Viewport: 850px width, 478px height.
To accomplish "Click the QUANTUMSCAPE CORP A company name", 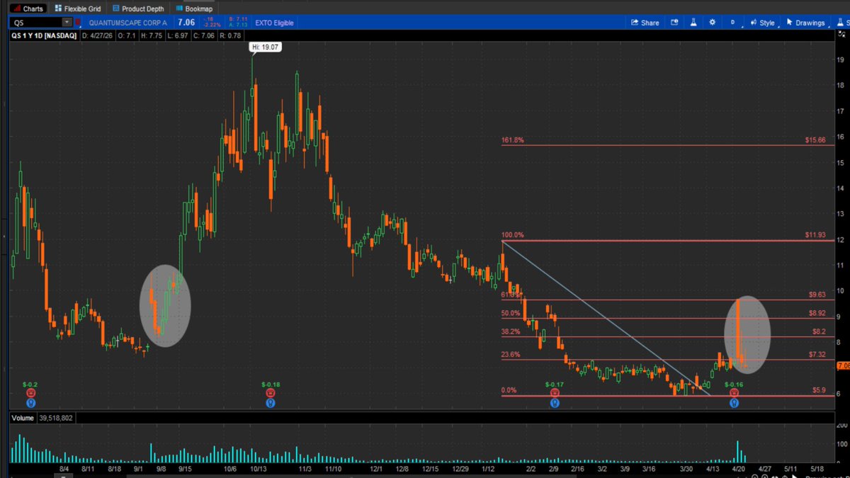I will tap(128, 23).
